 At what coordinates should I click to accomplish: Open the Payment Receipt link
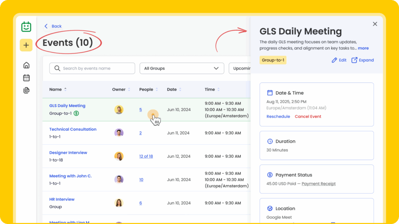coord(318,184)
